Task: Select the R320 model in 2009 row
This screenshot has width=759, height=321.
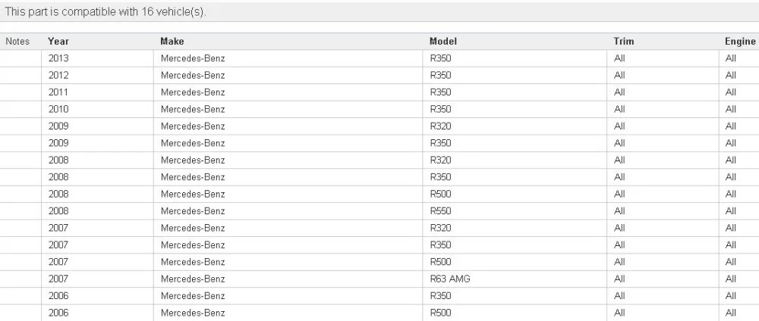Action: tap(440, 126)
